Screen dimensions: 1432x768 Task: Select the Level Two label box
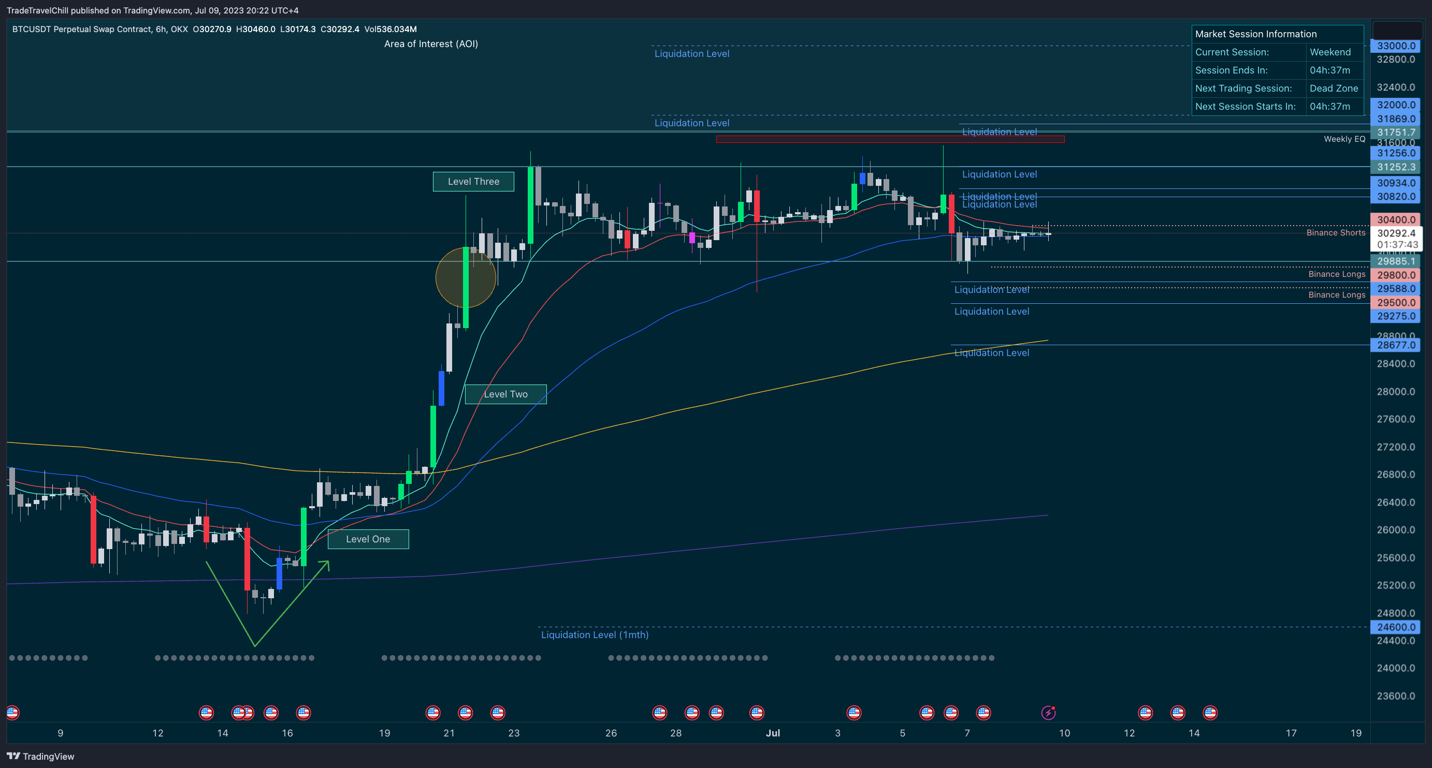(505, 394)
